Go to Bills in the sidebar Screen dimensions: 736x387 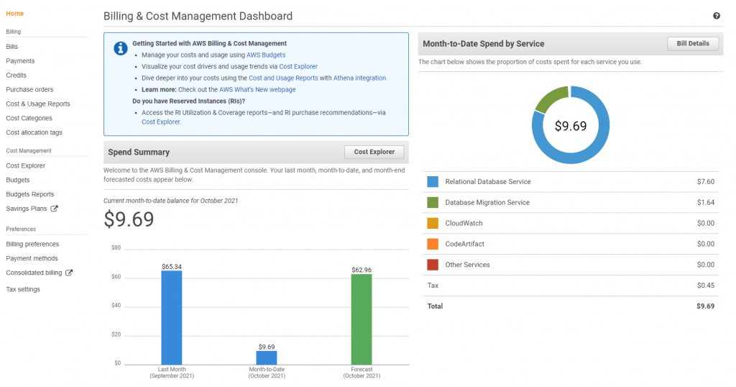pos(11,47)
